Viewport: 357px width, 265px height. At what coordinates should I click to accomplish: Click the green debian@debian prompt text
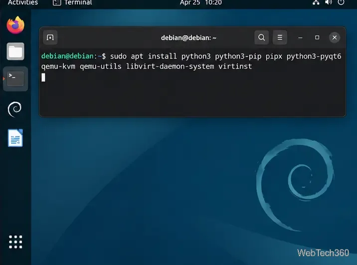[x=67, y=56]
